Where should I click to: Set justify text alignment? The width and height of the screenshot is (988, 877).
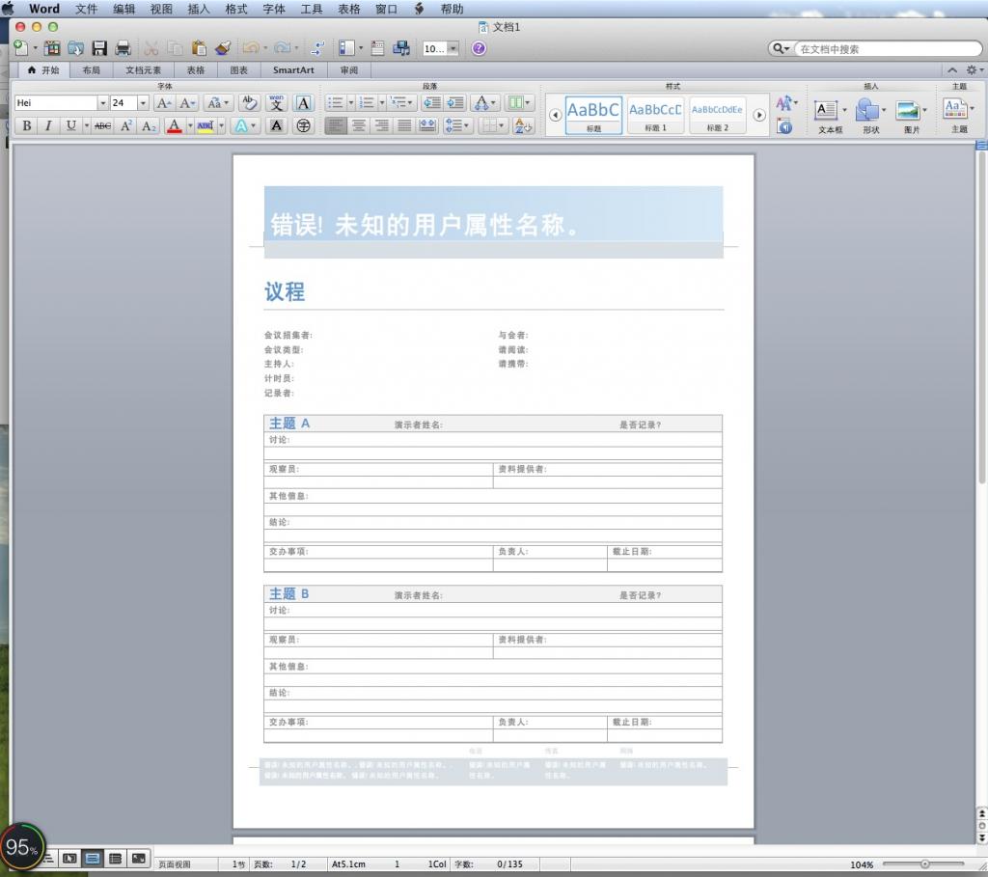(404, 126)
